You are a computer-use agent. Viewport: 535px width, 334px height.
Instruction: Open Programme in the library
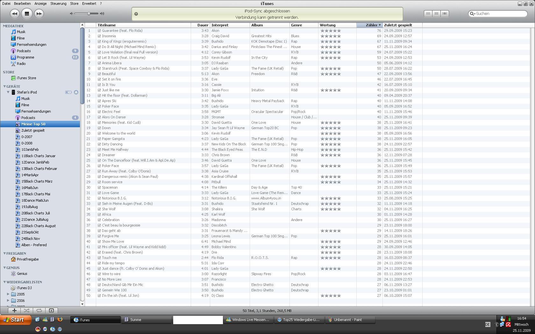coord(25,57)
